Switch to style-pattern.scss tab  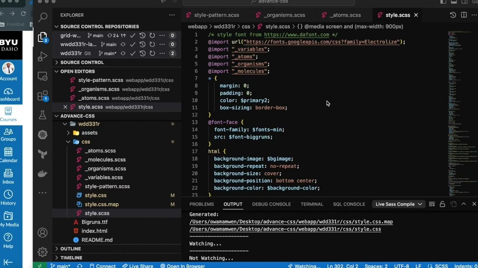tap(212, 15)
